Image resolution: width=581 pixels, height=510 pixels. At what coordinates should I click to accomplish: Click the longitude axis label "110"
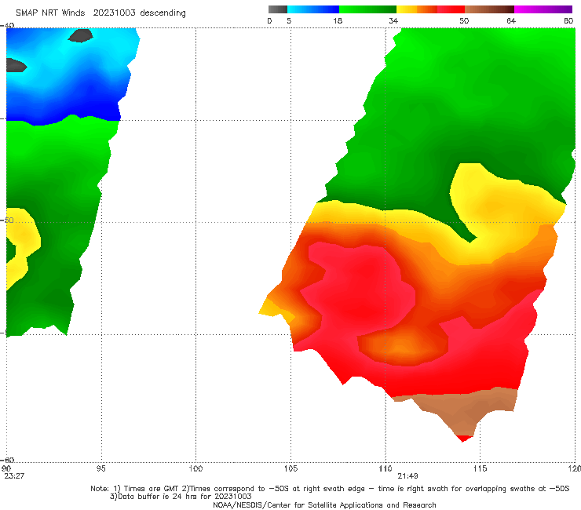click(386, 469)
